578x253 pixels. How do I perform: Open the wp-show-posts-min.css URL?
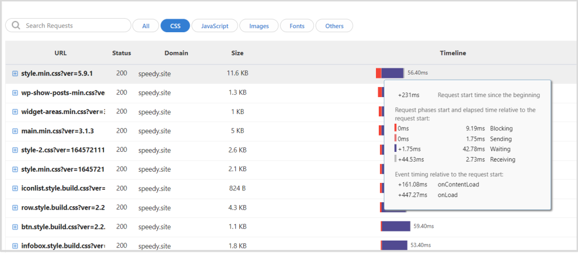(63, 93)
